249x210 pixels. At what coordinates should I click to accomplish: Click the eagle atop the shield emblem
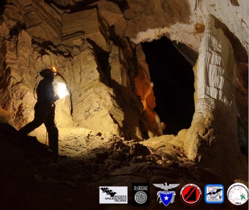coord(166,186)
